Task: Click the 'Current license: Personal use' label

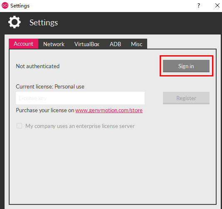Action: [x=50, y=86]
